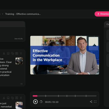109x109 pixels.
Task: Open the 'Clear… strong' scene's meeting thumbnail
Action: (19, 61)
